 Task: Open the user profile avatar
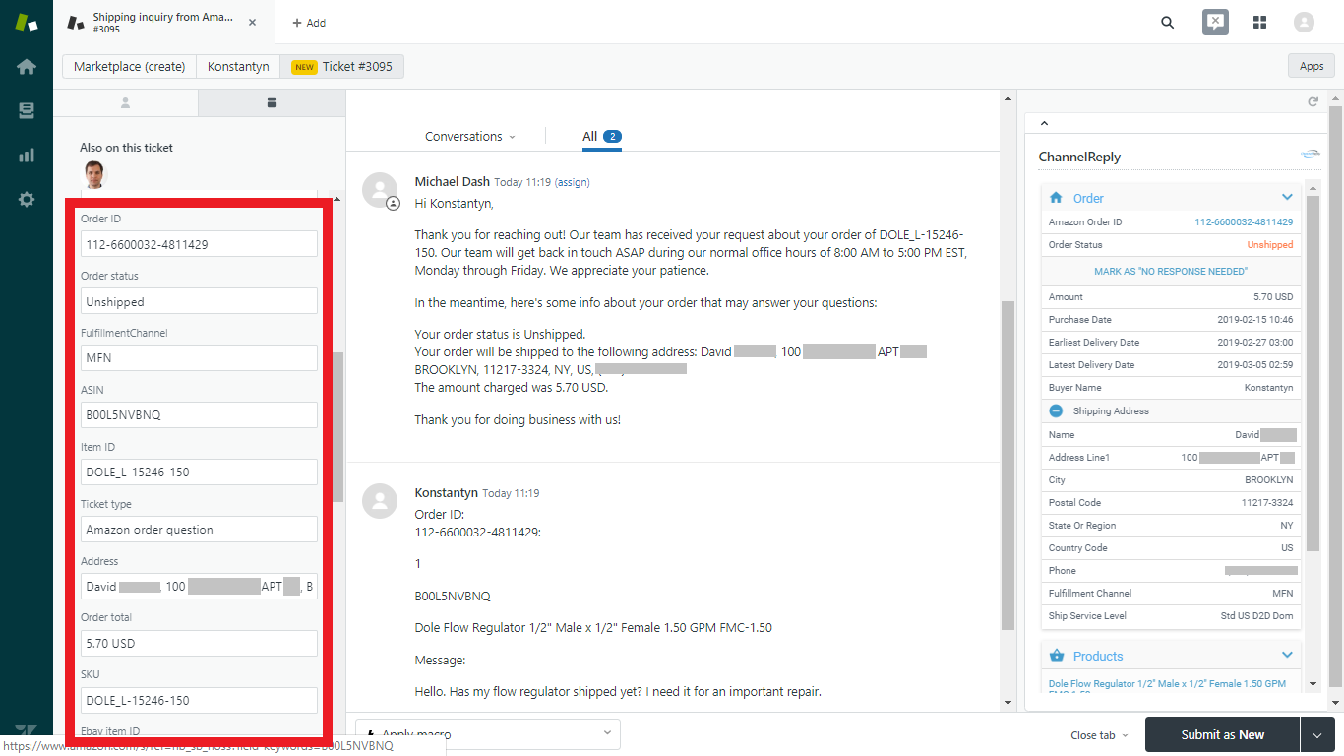pyautogui.click(x=1304, y=23)
